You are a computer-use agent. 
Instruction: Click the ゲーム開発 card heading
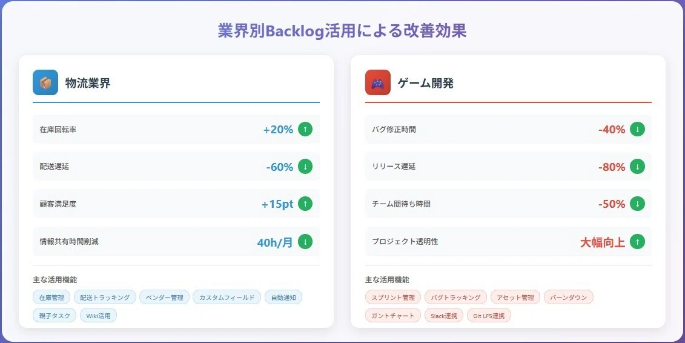tap(426, 83)
